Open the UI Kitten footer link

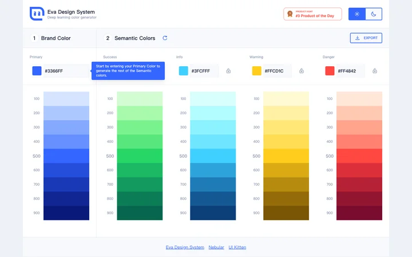pyautogui.click(x=237, y=247)
